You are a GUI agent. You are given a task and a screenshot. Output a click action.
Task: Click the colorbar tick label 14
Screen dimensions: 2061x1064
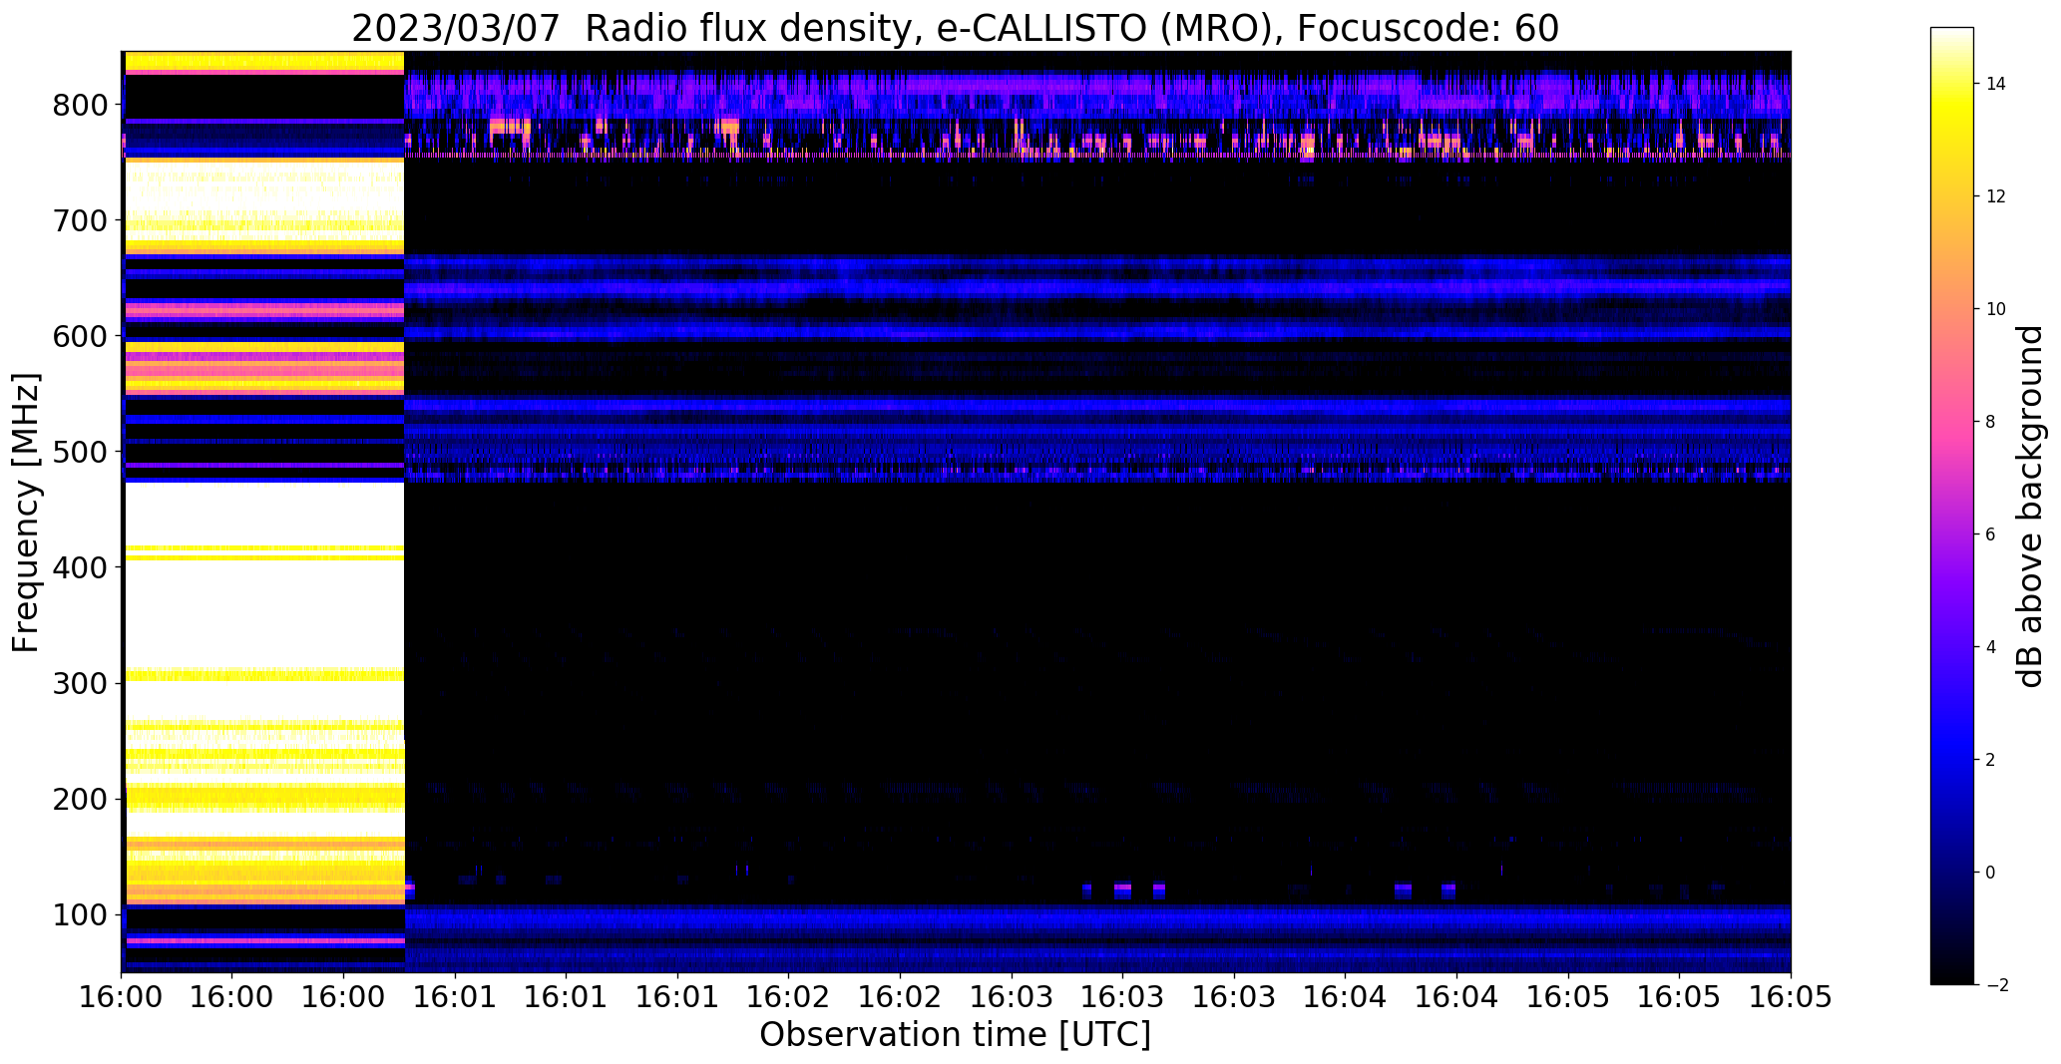tap(1995, 84)
